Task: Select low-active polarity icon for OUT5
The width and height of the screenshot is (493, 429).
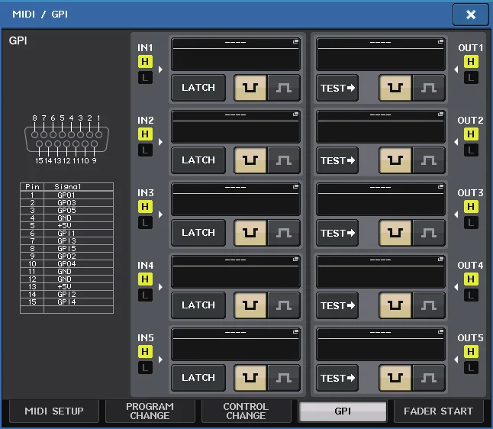Action: [395, 378]
